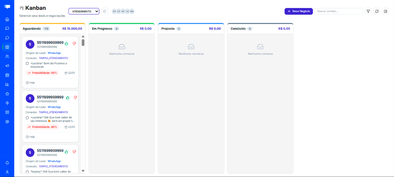Click 'Nenhuma conversa' text in Concluído column
Viewport: 394px width, 177px height.
pyautogui.click(x=260, y=54)
